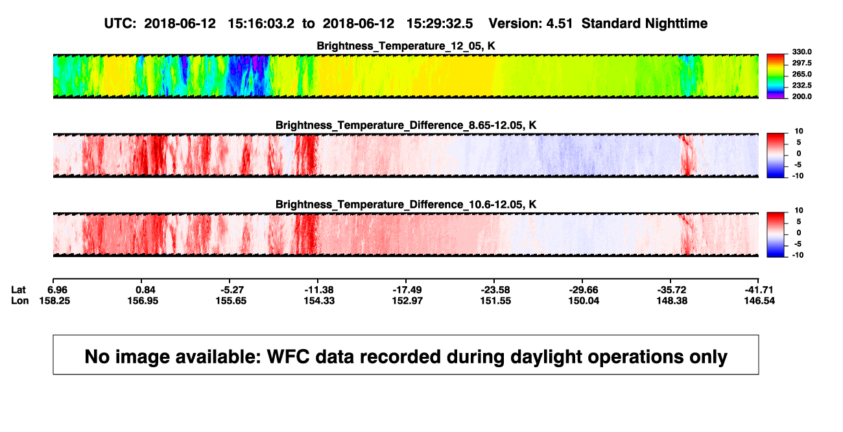843x432 pixels.
Task: Click latitude value -29.66
Action: (584, 290)
